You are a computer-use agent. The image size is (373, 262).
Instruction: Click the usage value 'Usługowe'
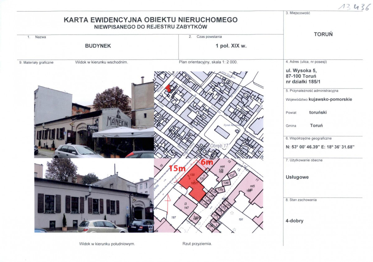pyautogui.click(x=297, y=177)
